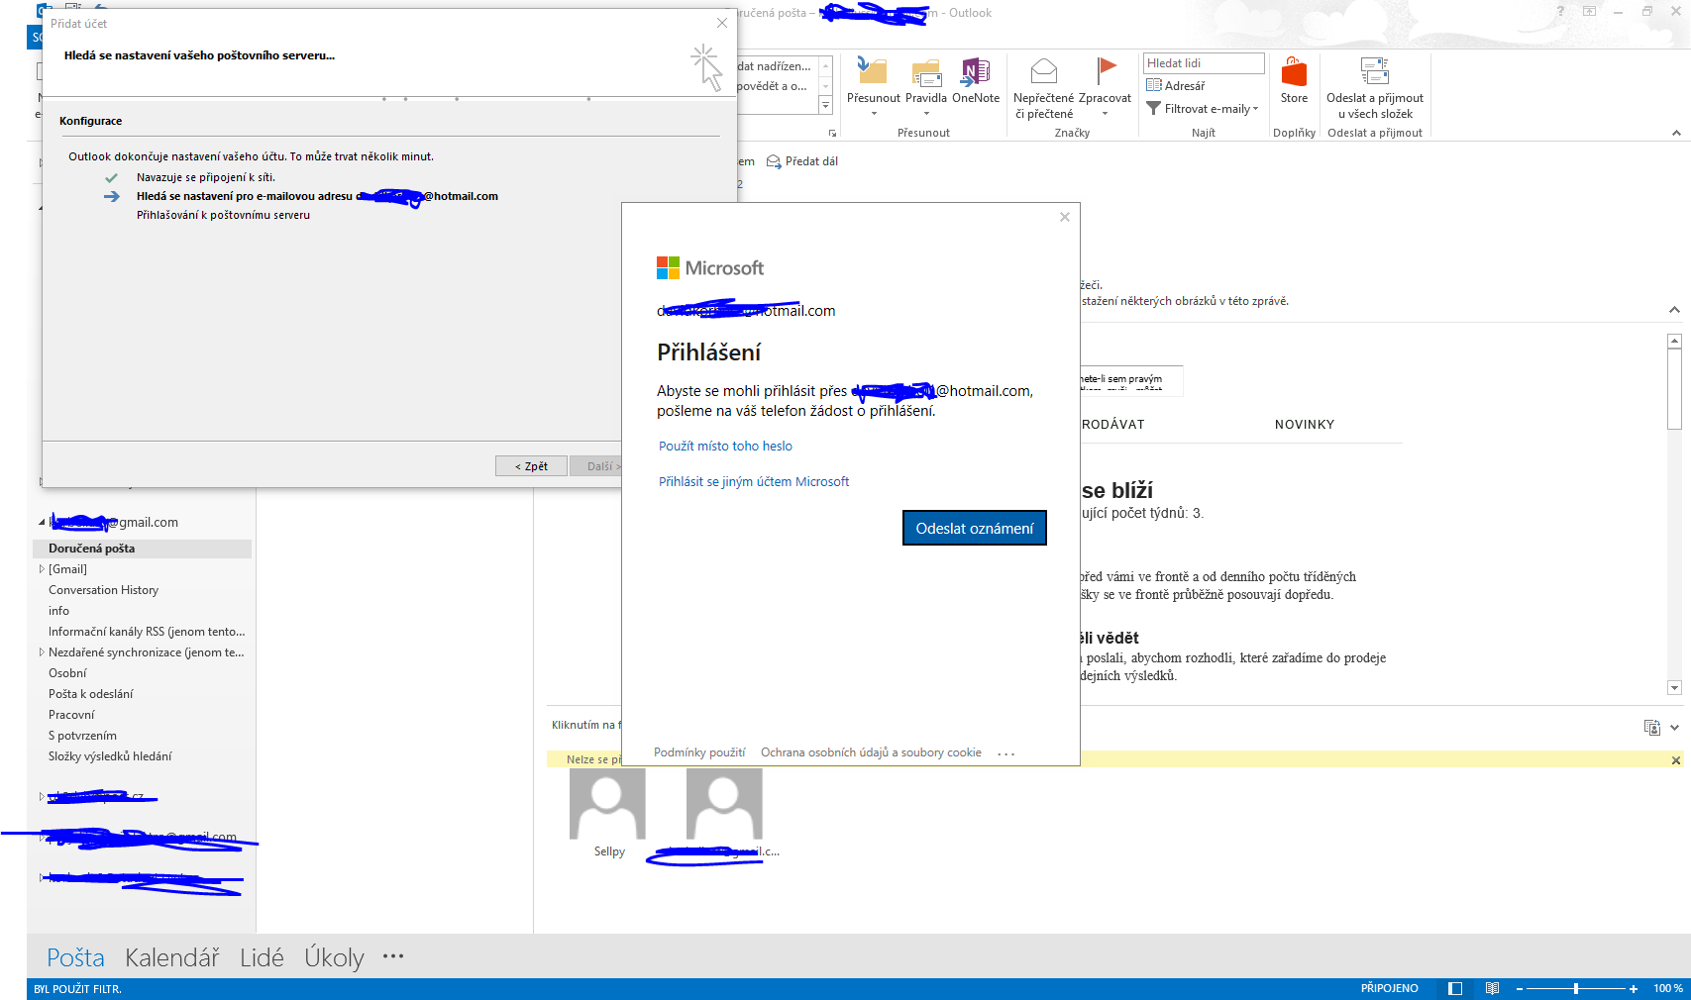Switch to Normal view in status bar
The height and width of the screenshot is (1000, 1691).
[1455, 988]
